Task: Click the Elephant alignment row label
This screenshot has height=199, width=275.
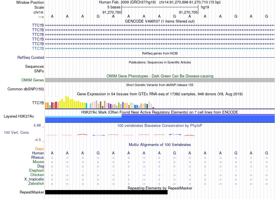Action: [x=37, y=170]
